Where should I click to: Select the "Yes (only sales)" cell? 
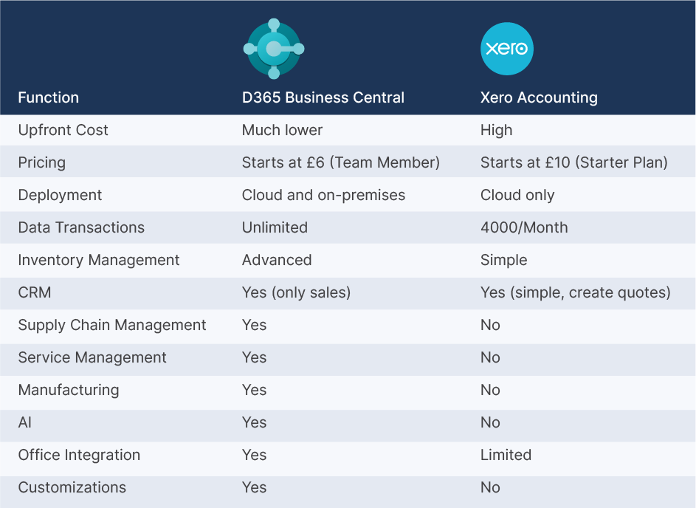pos(296,292)
